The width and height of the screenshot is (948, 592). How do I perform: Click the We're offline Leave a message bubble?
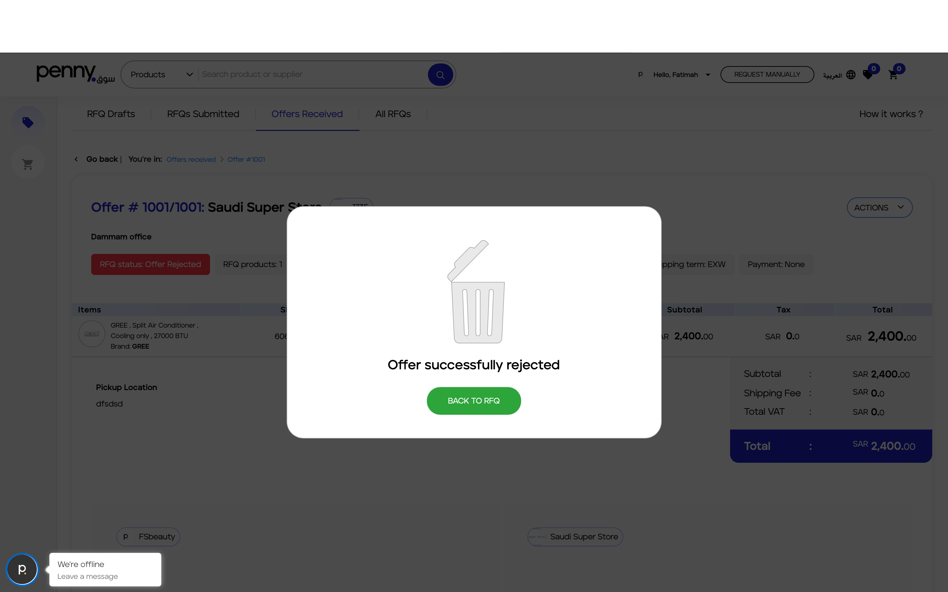105,570
